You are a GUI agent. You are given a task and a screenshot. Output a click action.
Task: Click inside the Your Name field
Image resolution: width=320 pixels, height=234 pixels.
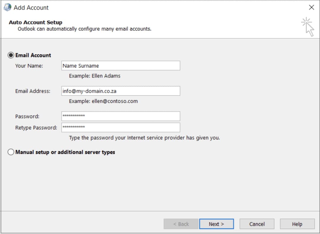click(x=121, y=65)
